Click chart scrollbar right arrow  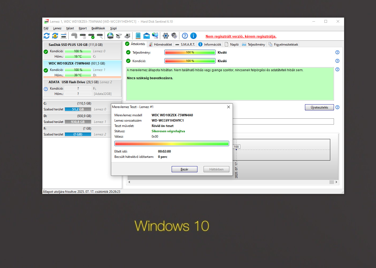click(x=336, y=182)
